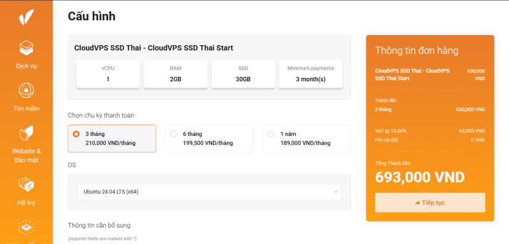Click the RAM 2GB spec card

tap(176, 74)
